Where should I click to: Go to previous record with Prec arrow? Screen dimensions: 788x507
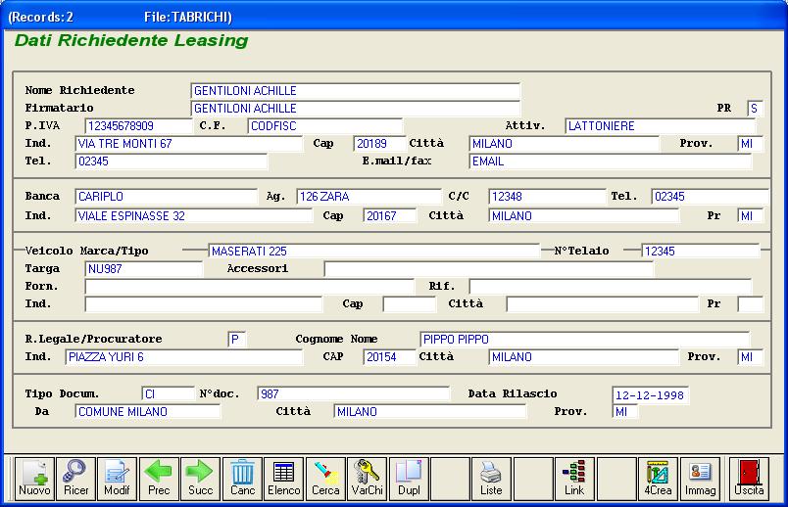[158, 479]
